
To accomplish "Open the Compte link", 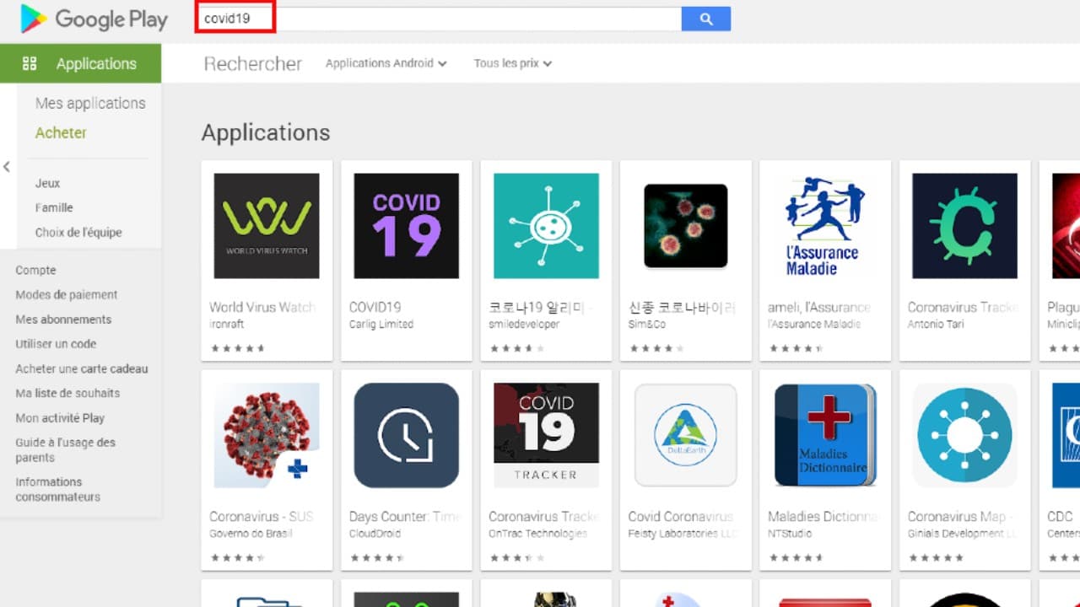I will click(x=35, y=271).
